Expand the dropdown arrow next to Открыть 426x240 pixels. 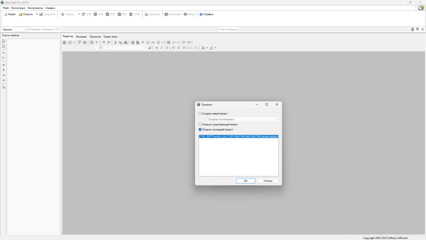(37, 14)
